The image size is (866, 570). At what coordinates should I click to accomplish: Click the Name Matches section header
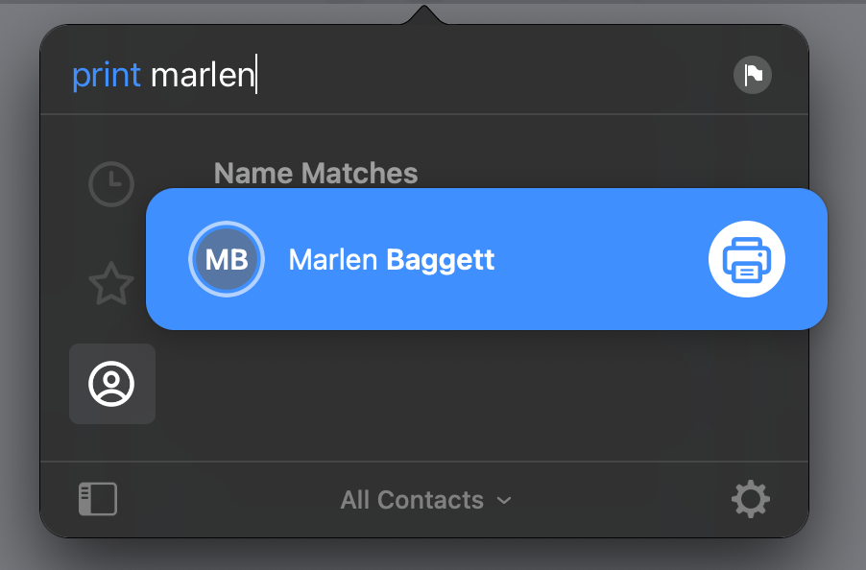point(315,174)
